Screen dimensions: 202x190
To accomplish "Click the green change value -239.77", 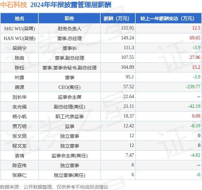I will pyautogui.click(x=193, y=87).
